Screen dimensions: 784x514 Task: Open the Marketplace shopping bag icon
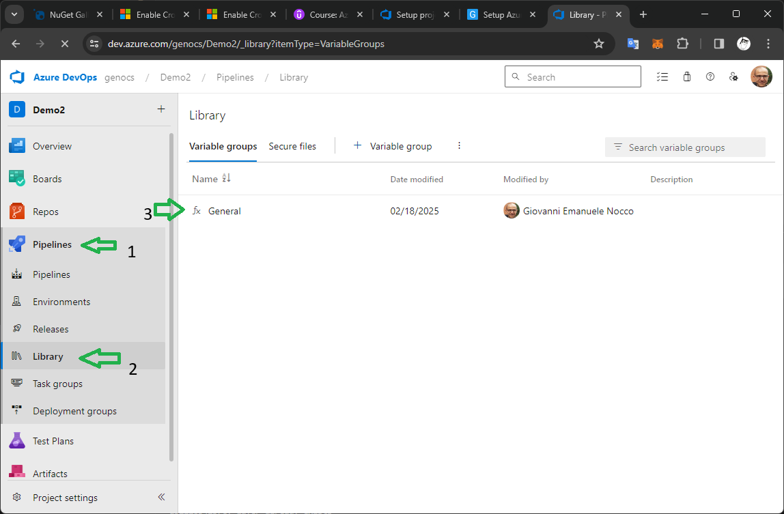[x=687, y=77]
